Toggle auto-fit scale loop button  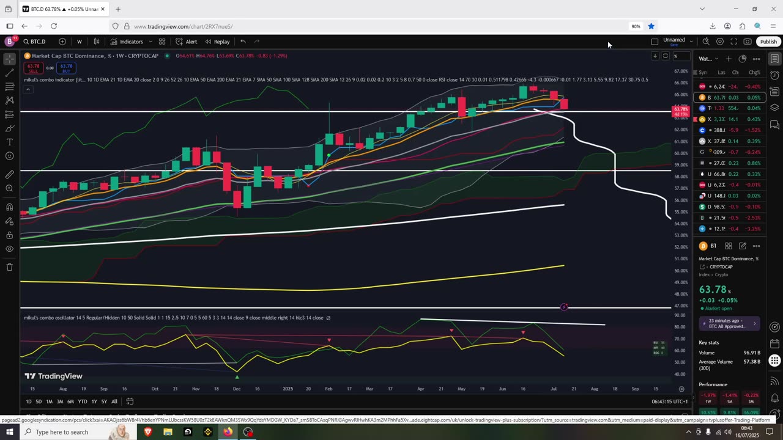click(x=665, y=56)
